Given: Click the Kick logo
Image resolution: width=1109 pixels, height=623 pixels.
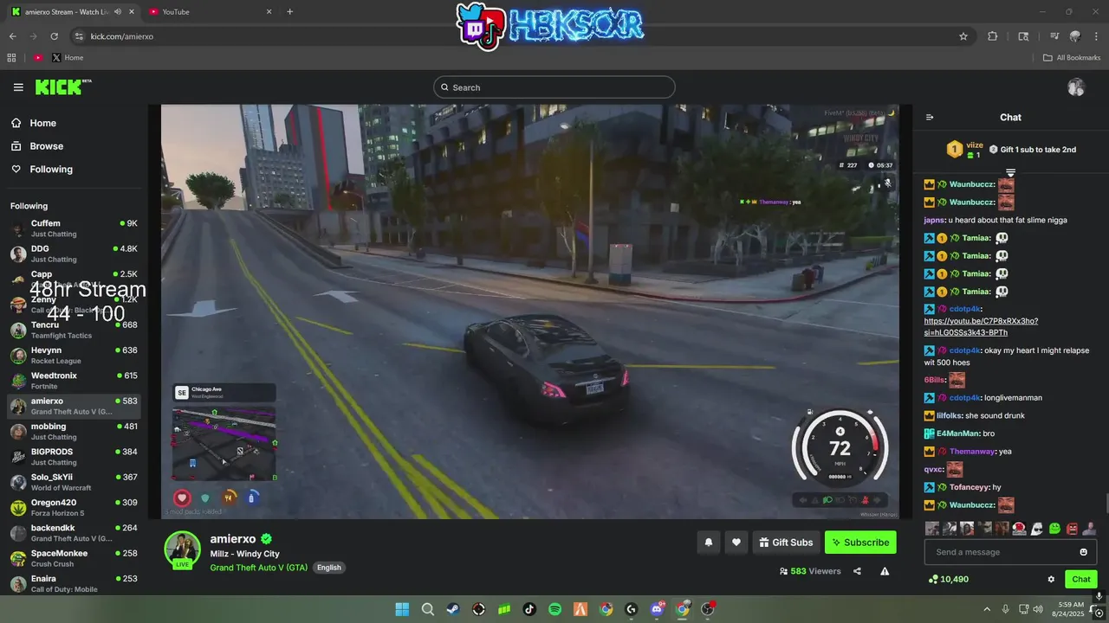Looking at the screenshot, I should click(x=63, y=87).
